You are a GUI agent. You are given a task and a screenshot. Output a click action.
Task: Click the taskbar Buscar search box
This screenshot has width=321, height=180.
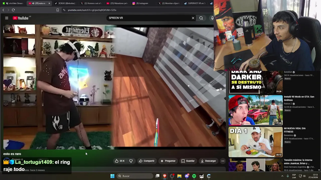click(x=135, y=176)
